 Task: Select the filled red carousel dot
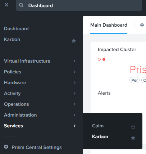pyautogui.click(x=104, y=59)
